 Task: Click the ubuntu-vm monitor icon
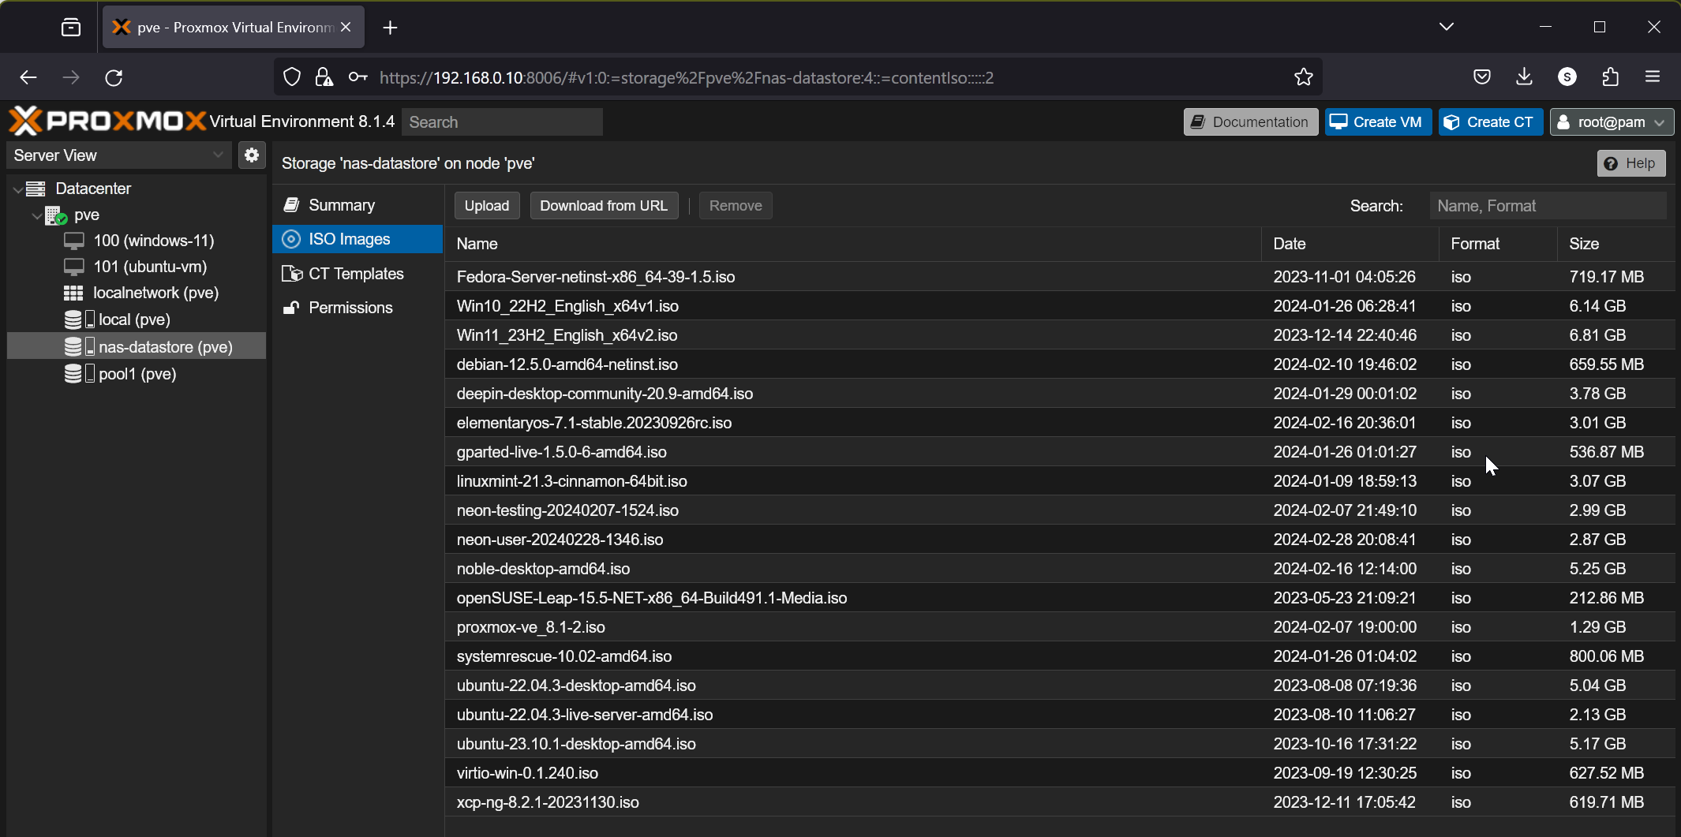click(x=74, y=267)
